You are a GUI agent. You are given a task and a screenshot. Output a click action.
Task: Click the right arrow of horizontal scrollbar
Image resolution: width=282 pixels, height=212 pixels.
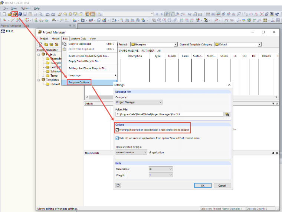tap(276, 97)
